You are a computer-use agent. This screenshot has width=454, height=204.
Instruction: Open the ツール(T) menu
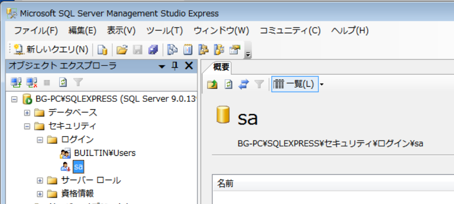pos(165,30)
